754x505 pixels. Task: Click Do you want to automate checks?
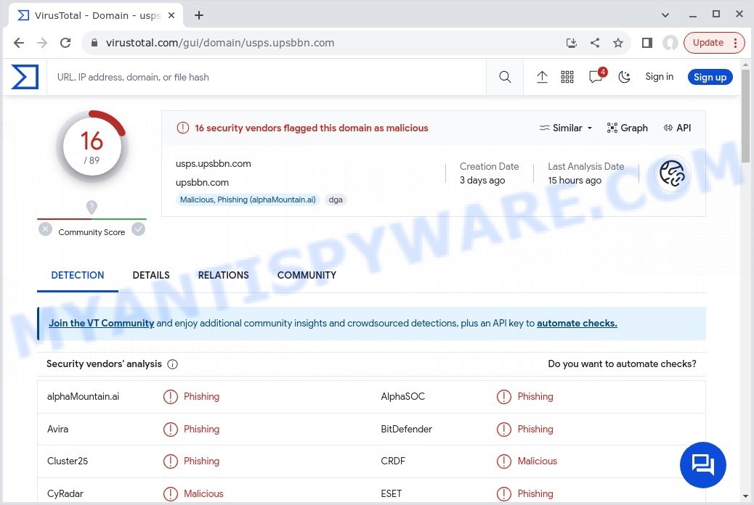coord(622,364)
